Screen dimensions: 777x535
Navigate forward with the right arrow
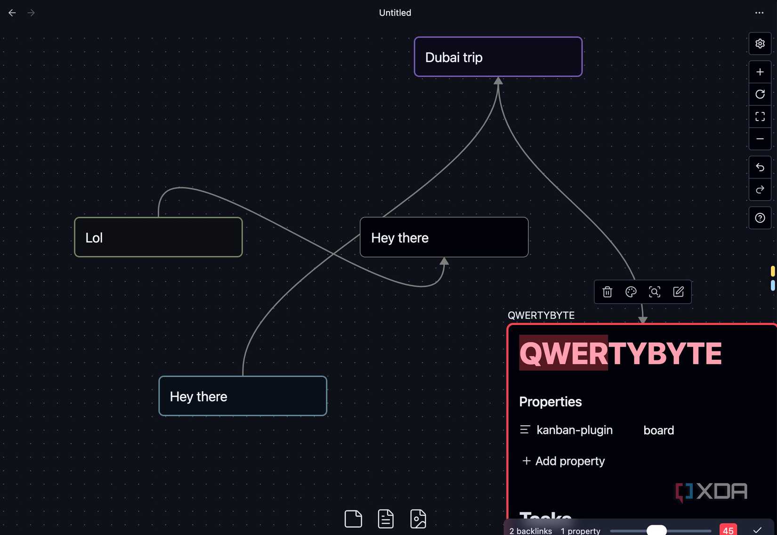(31, 13)
